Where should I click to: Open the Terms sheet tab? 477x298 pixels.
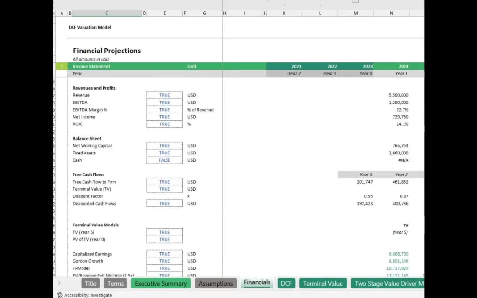click(115, 283)
